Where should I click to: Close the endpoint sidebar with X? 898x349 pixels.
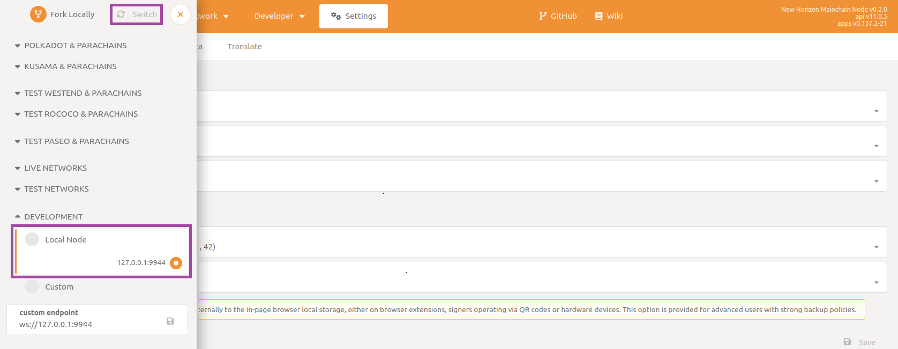click(x=181, y=14)
